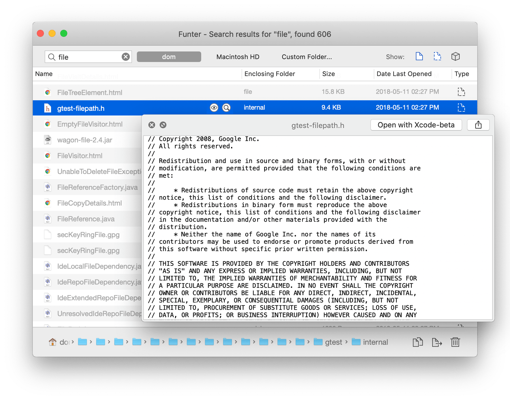Click the Chrome icon beside EmptyFileVisitor.html
Viewport: 510px width, 400px height.
point(48,124)
